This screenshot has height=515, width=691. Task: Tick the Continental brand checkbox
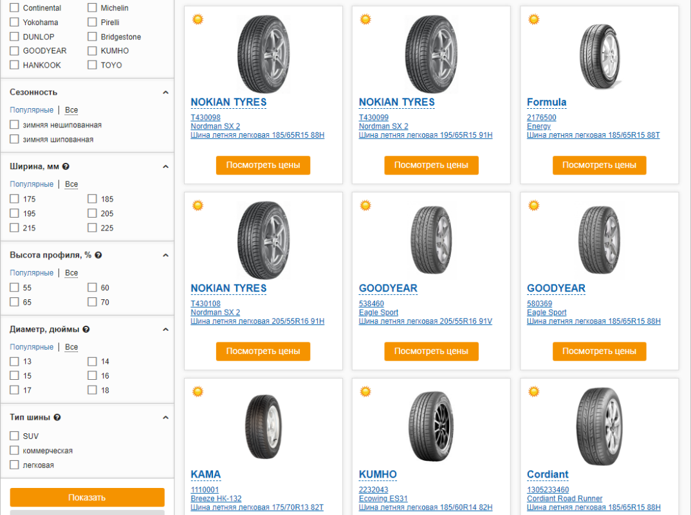pyautogui.click(x=15, y=8)
